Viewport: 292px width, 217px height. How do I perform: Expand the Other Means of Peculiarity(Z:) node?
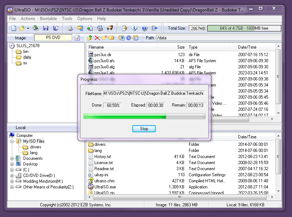pyautogui.click(x=12, y=187)
